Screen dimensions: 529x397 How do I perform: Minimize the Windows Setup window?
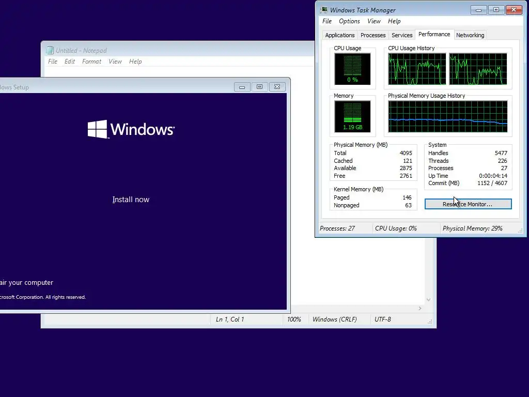242,87
